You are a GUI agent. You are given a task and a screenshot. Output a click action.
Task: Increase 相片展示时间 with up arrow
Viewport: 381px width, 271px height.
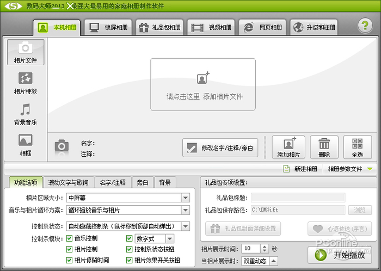pos(265,247)
